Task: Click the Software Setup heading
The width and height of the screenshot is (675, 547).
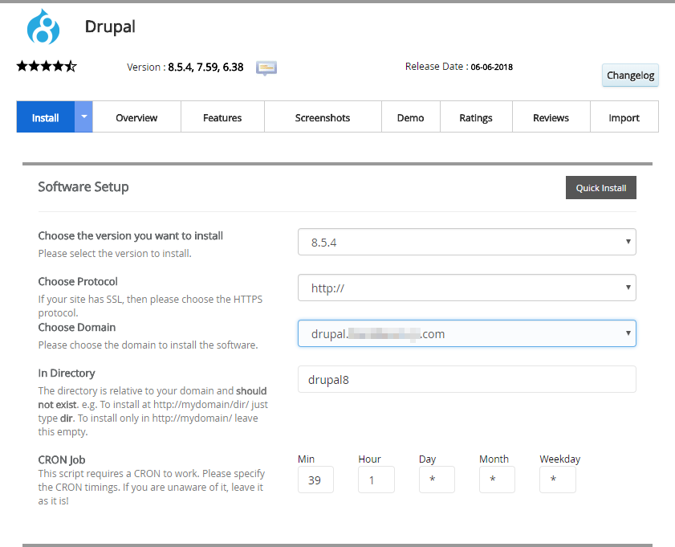Action: tap(83, 187)
